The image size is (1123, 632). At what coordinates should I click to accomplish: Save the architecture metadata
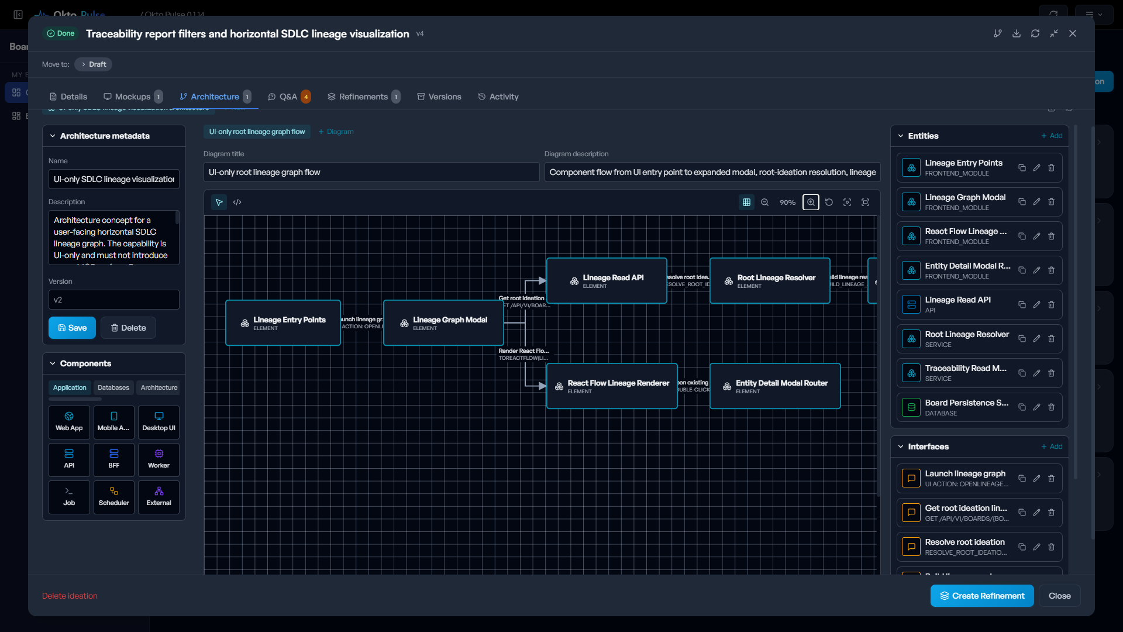click(x=72, y=328)
